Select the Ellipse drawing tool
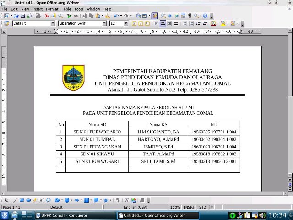This screenshot has width=293, height=220. click(28, 200)
